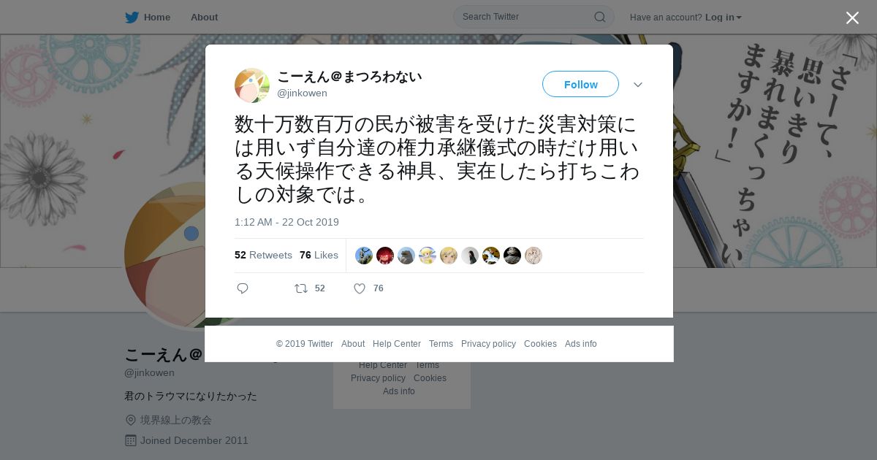Follow the @jinkowen account

click(580, 84)
